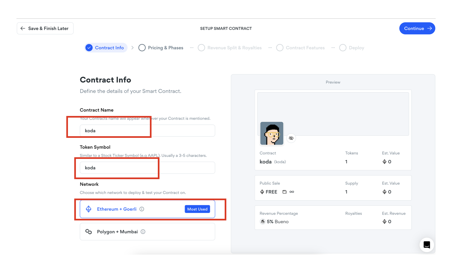Click the Bueno logo icon near 5%

(263, 222)
